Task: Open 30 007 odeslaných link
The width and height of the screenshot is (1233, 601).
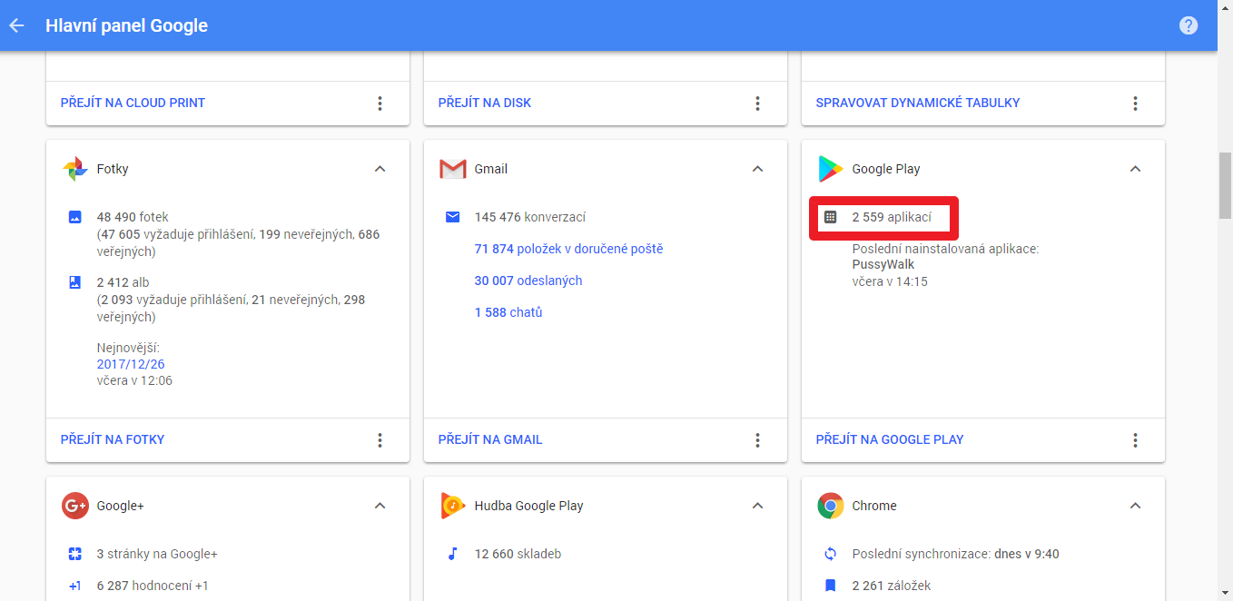Action: point(528,281)
